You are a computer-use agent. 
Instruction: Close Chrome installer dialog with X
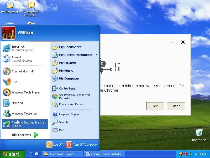tap(183, 42)
